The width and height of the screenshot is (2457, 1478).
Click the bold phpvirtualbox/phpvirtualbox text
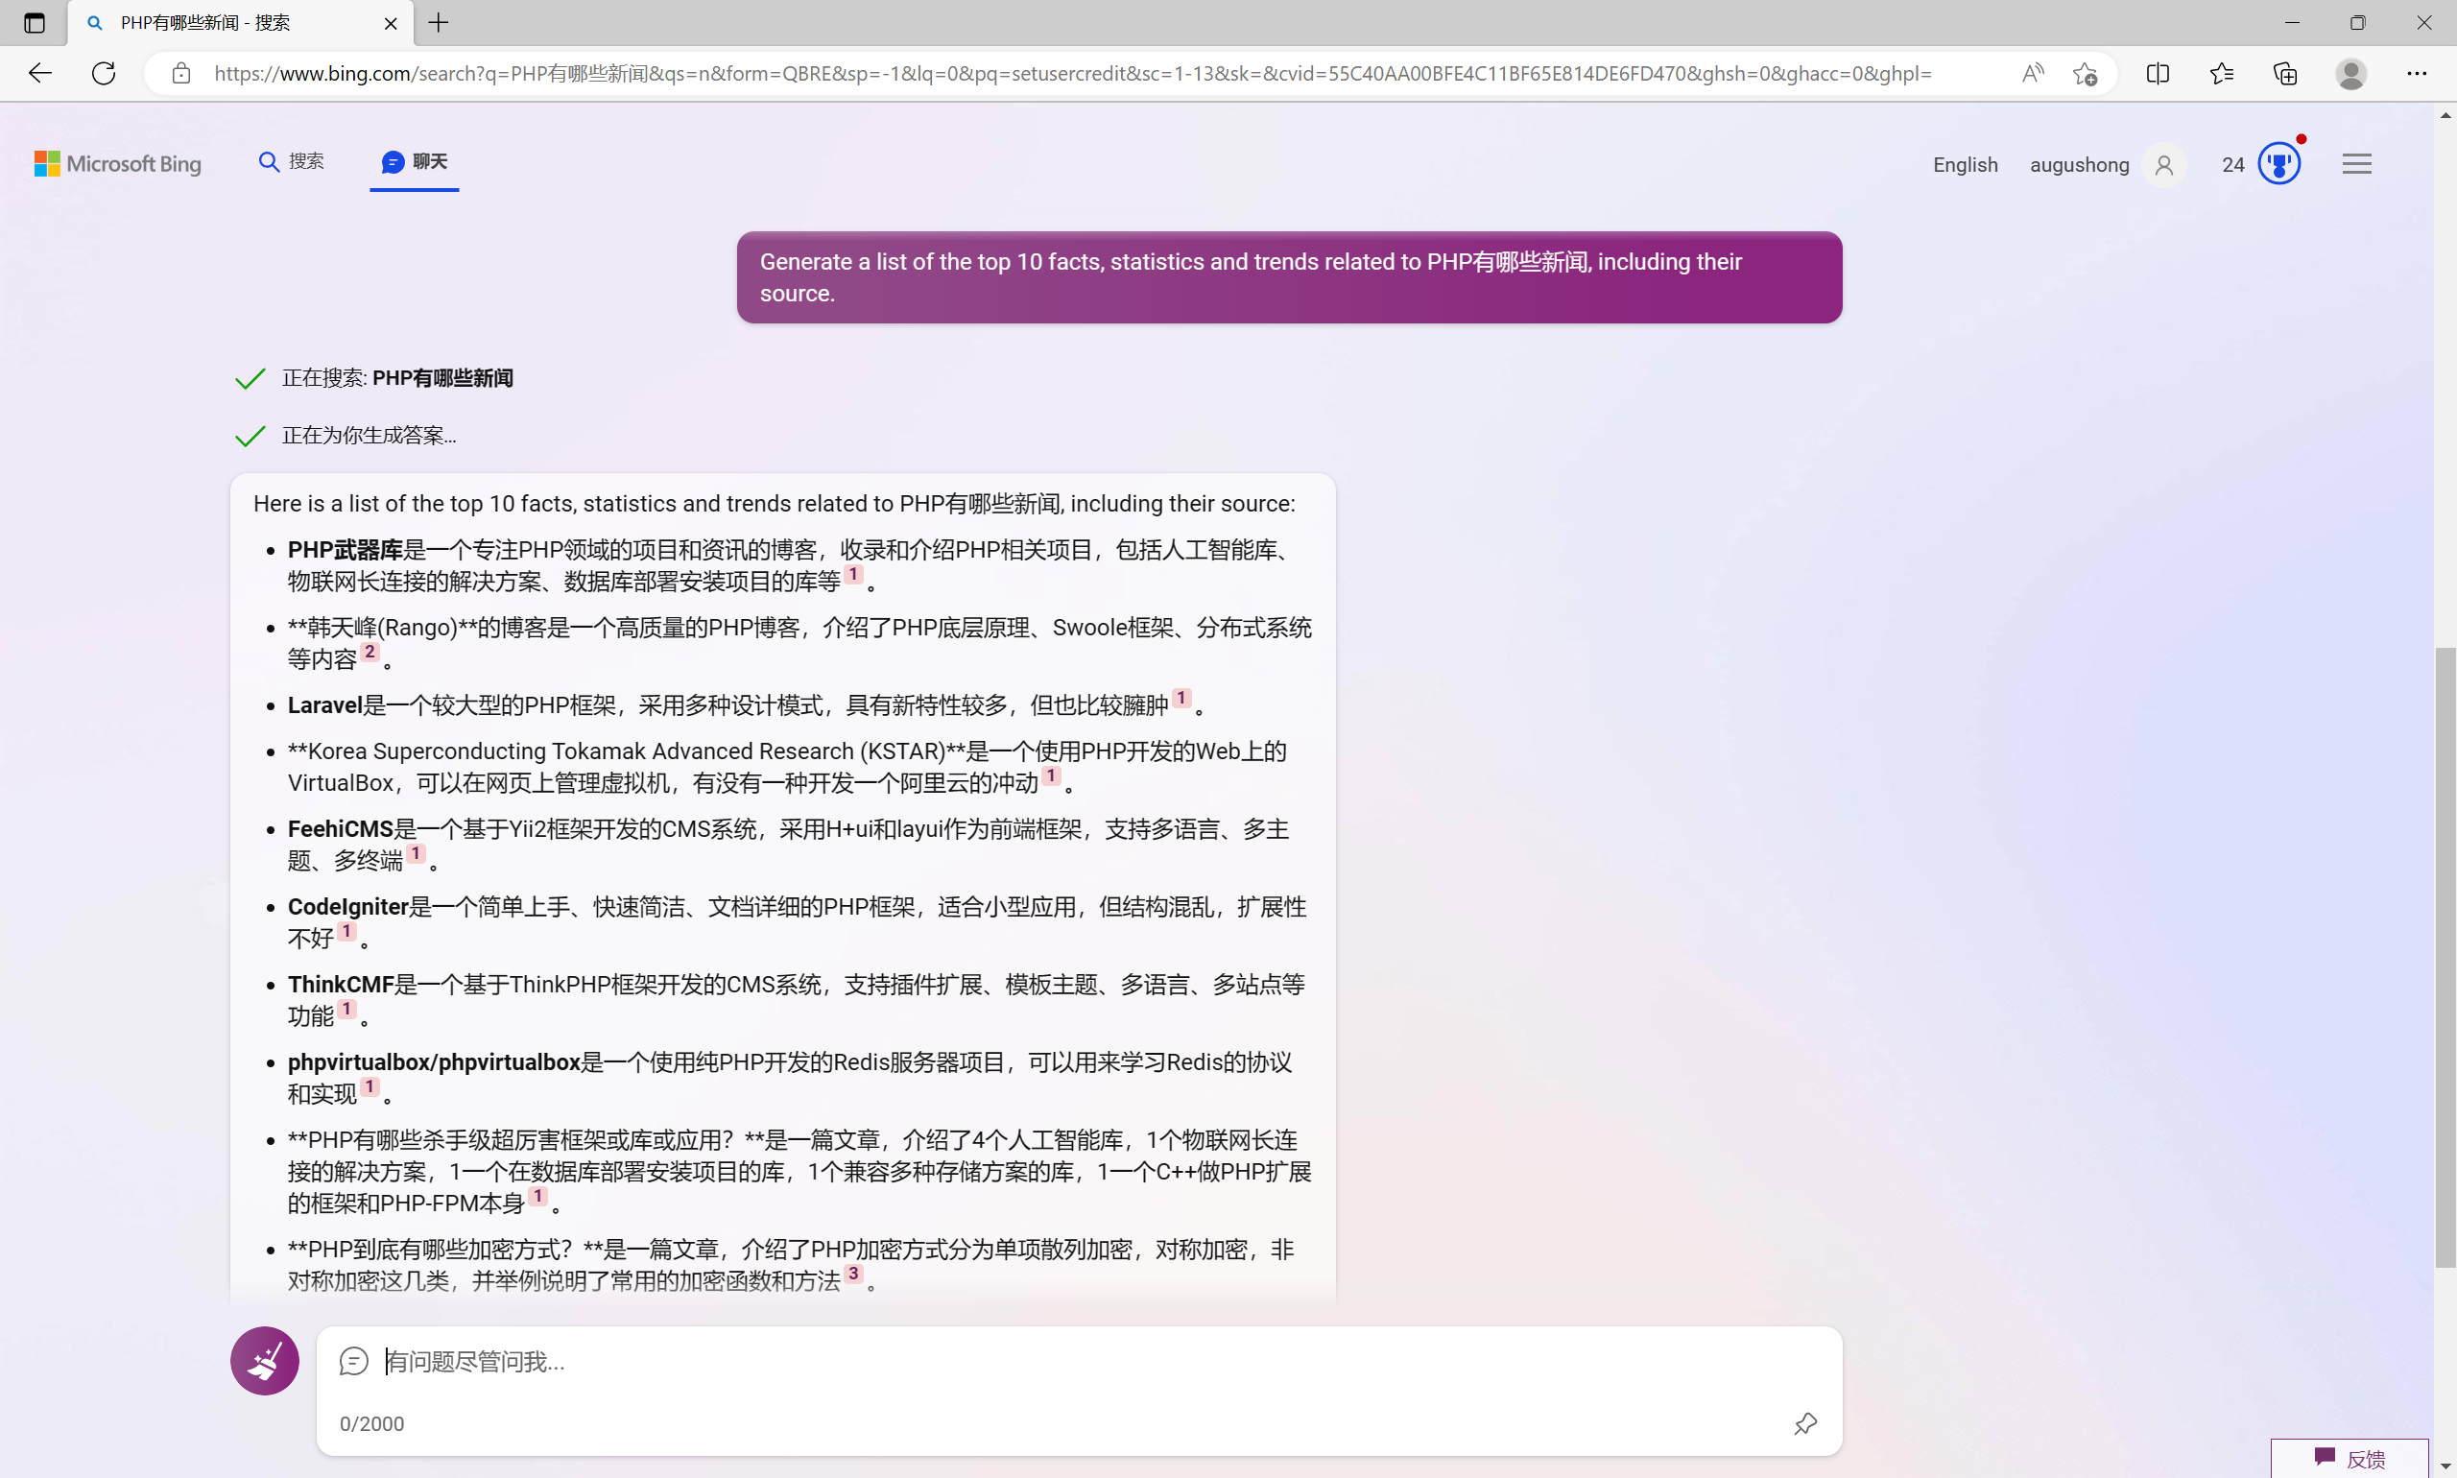point(434,1061)
